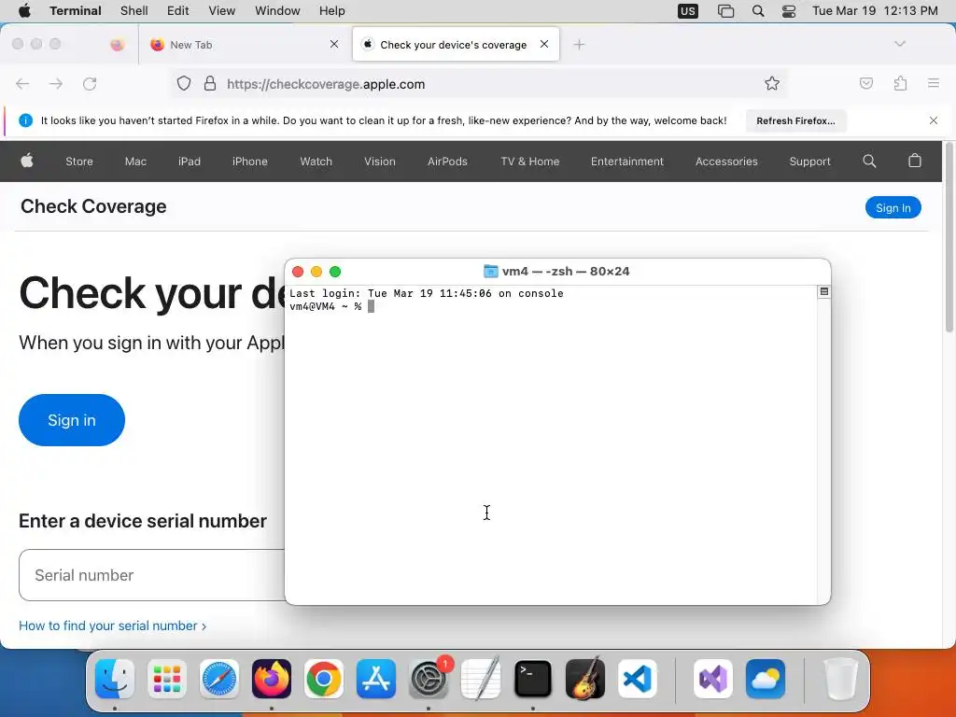Image resolution: width=956 pixels, height=717 pixels.
Task: Open the Window menu
Action: [x=277, y=10]
